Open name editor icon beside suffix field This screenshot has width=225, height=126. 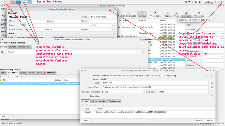click(114, 25)
